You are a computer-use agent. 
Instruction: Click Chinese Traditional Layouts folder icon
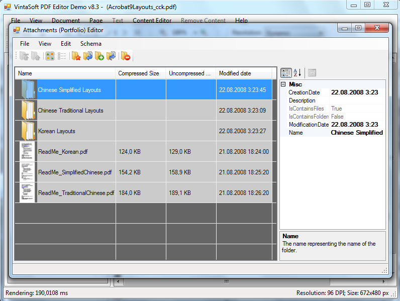click(28, 110)
